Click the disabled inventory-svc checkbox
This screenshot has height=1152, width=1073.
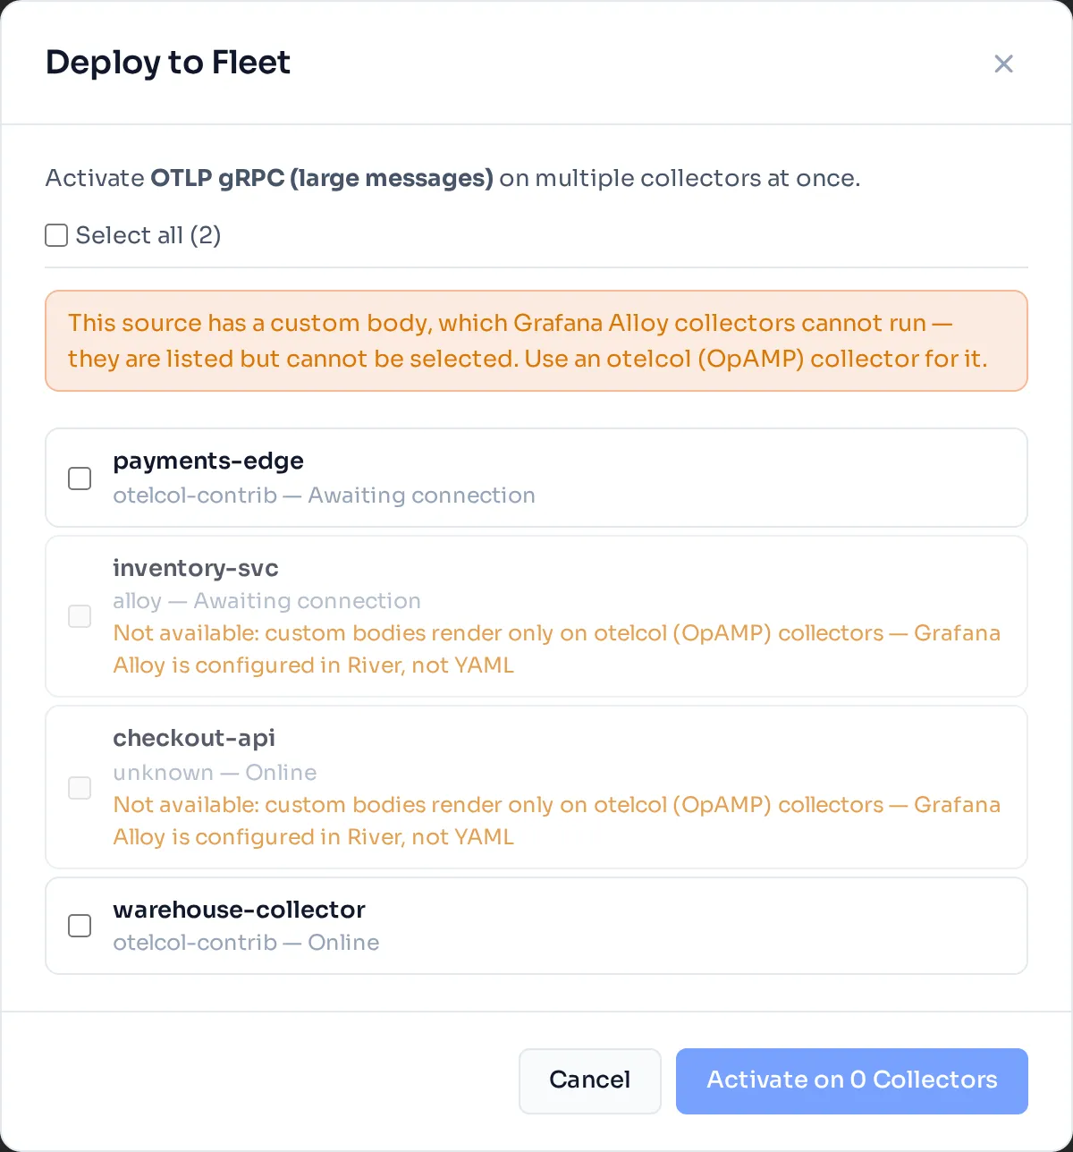pos(80,616)
